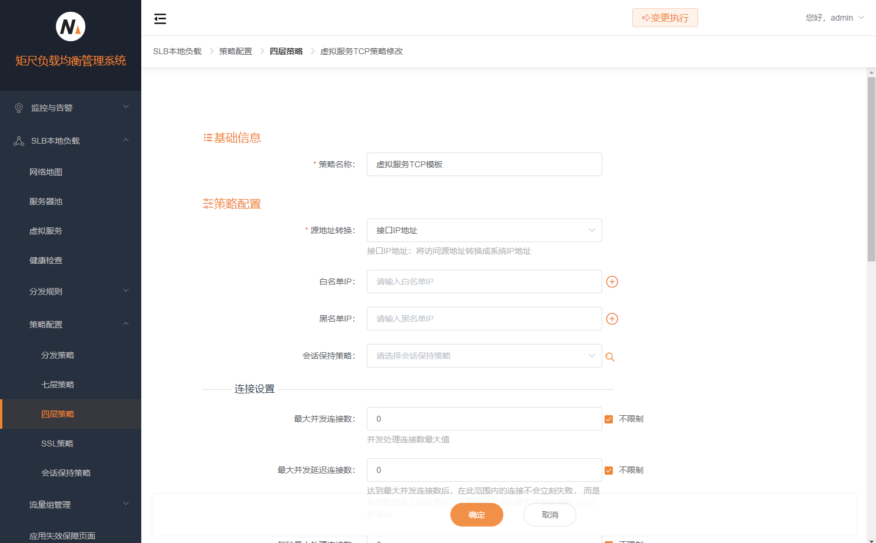
Task: Uncheck 不限制 for 最大并发延迟连接数
Action: (x=608, y=470)
